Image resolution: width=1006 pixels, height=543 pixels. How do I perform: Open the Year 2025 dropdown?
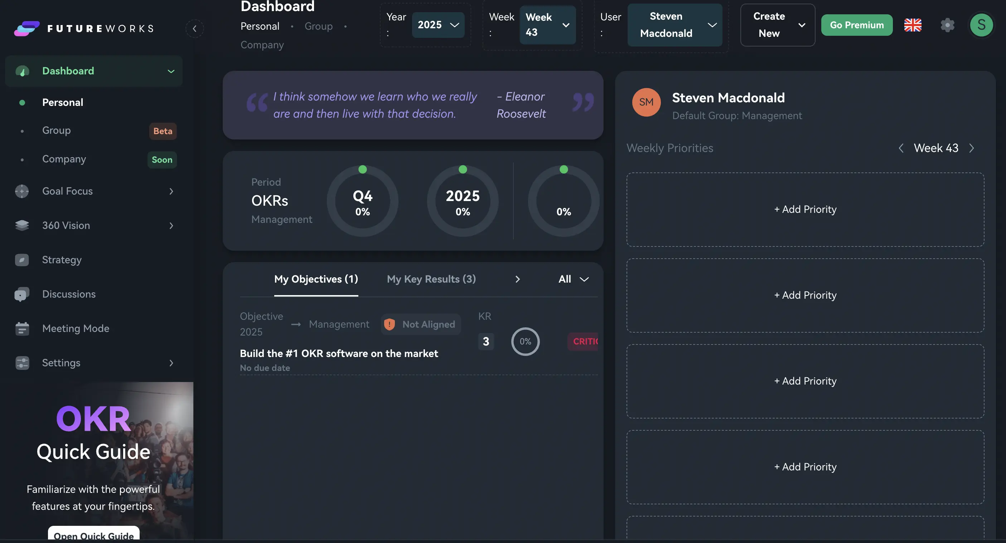coord(438,25)
